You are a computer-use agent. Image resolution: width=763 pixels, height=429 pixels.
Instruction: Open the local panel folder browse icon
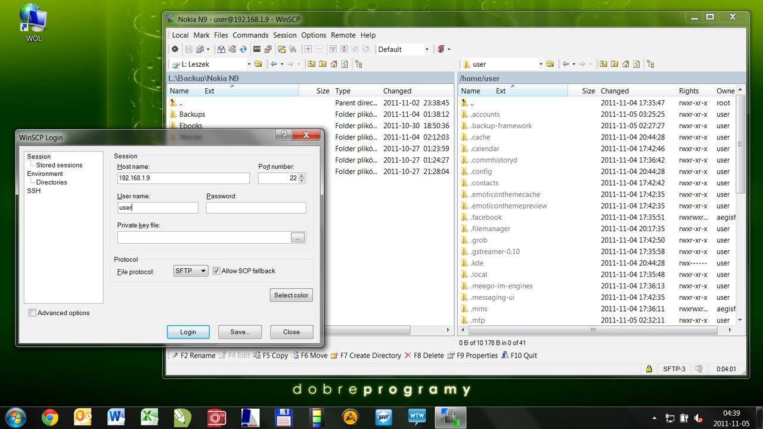(x=258, y=64)
